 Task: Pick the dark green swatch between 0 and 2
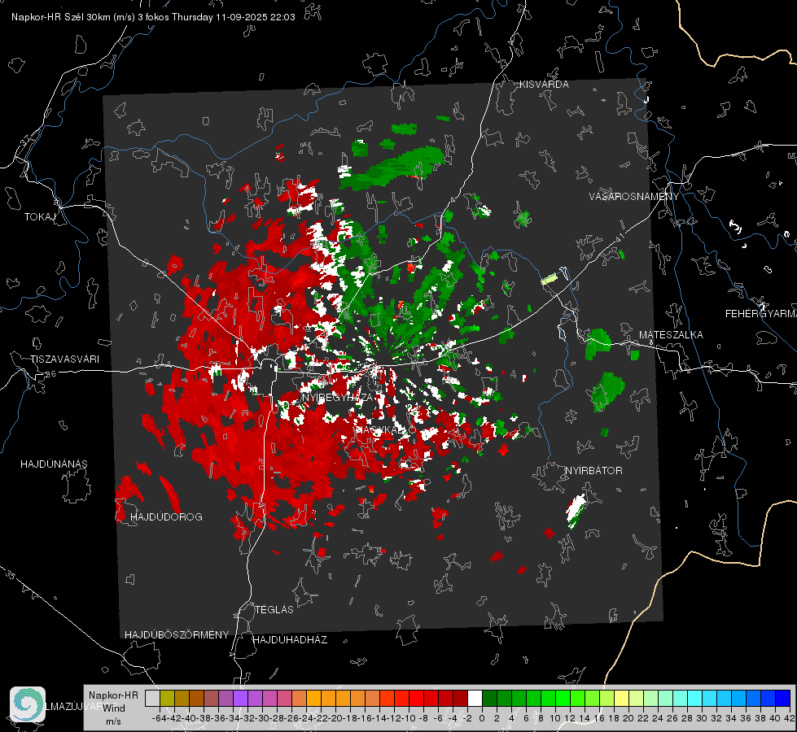click(489, 699)
